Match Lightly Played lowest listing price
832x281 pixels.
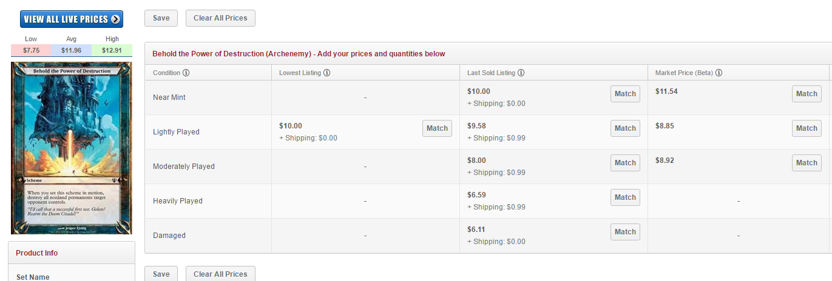pyautogui.click(x=437, y=128)
